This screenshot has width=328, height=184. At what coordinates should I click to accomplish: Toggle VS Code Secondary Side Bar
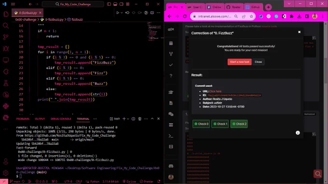[x=122, y=4]
